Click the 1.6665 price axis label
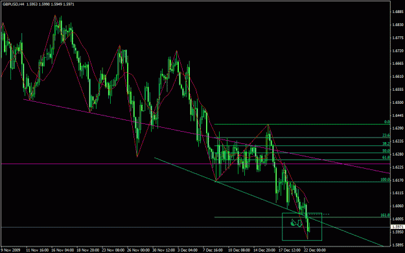The height and width of the screenshot is (253, 405). 398,64
